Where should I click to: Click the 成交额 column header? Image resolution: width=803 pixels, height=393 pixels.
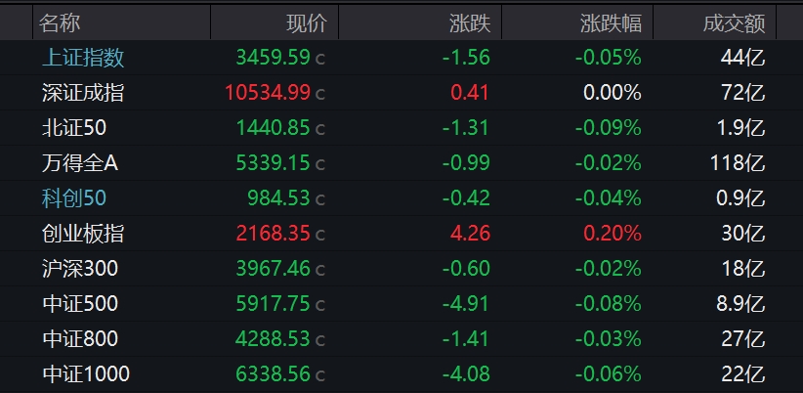733,22
